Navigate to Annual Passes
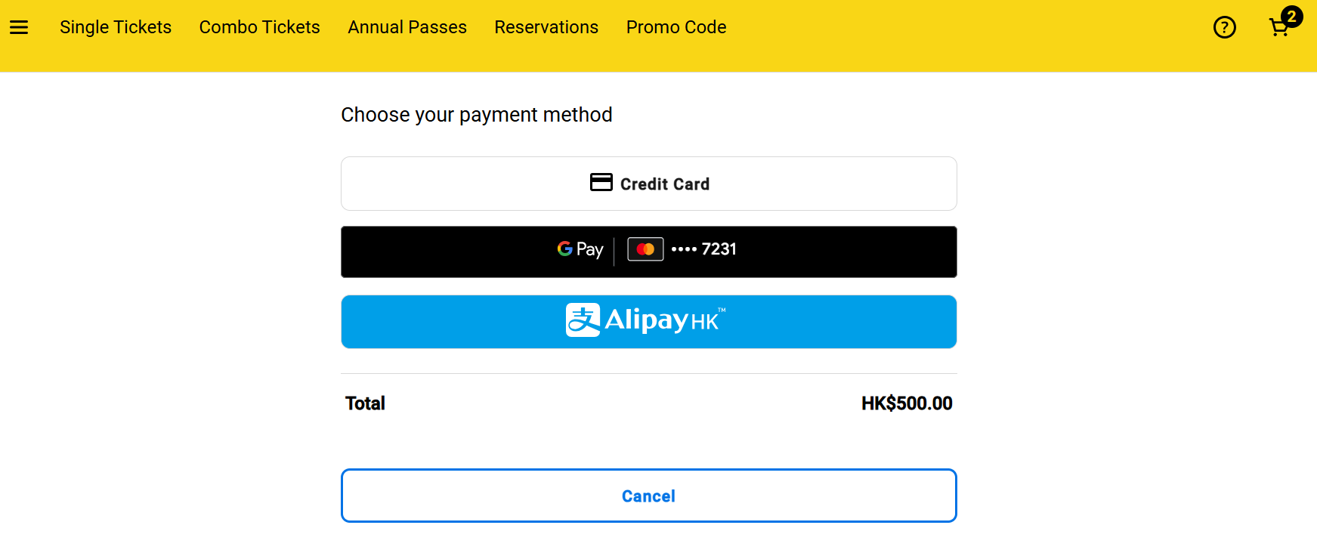This screenshot has width=1317, height=556. 407,27
